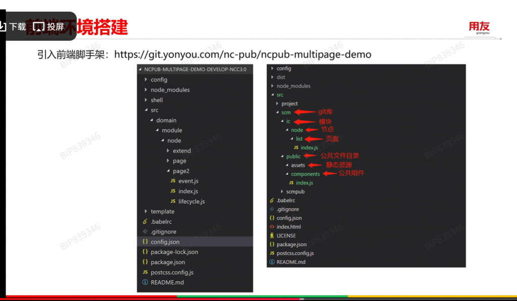Select the components folder in the tree
The height and width of the screenshot is (301, 517).
pos(305,174)
